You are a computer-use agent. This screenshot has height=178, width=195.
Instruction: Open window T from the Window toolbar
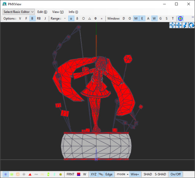(x=173, y=18)
